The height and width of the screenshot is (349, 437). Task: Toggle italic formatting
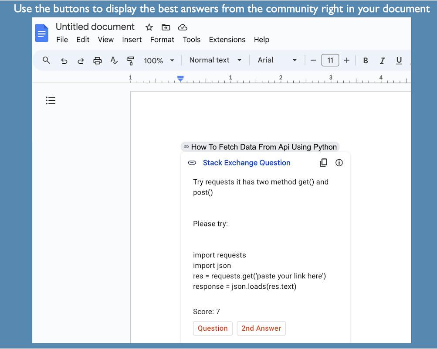(x=383, y=61)
